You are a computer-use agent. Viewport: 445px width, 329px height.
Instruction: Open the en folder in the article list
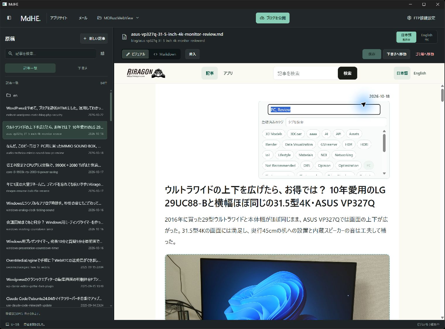[x=55, y=95]
